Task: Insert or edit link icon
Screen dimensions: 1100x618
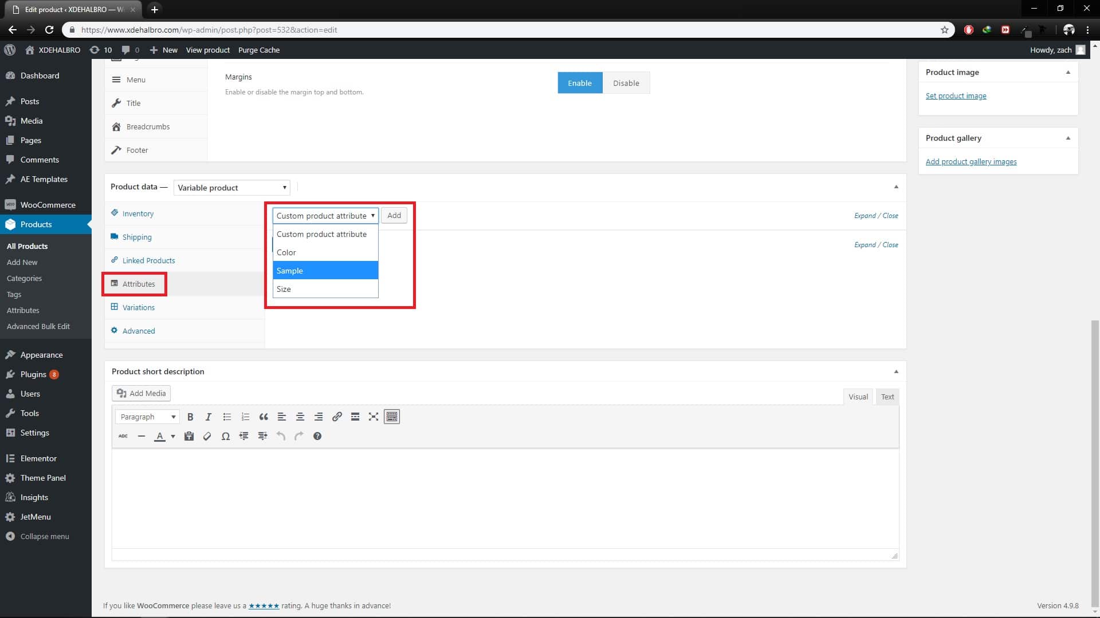Action: [337, 417]
